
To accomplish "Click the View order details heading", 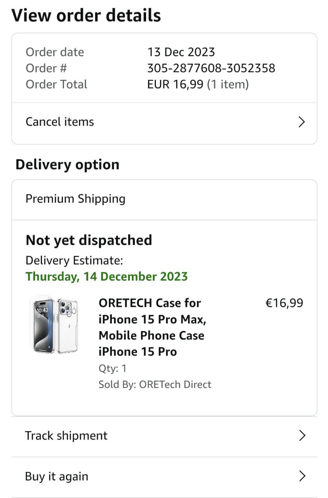I will 86,16.
